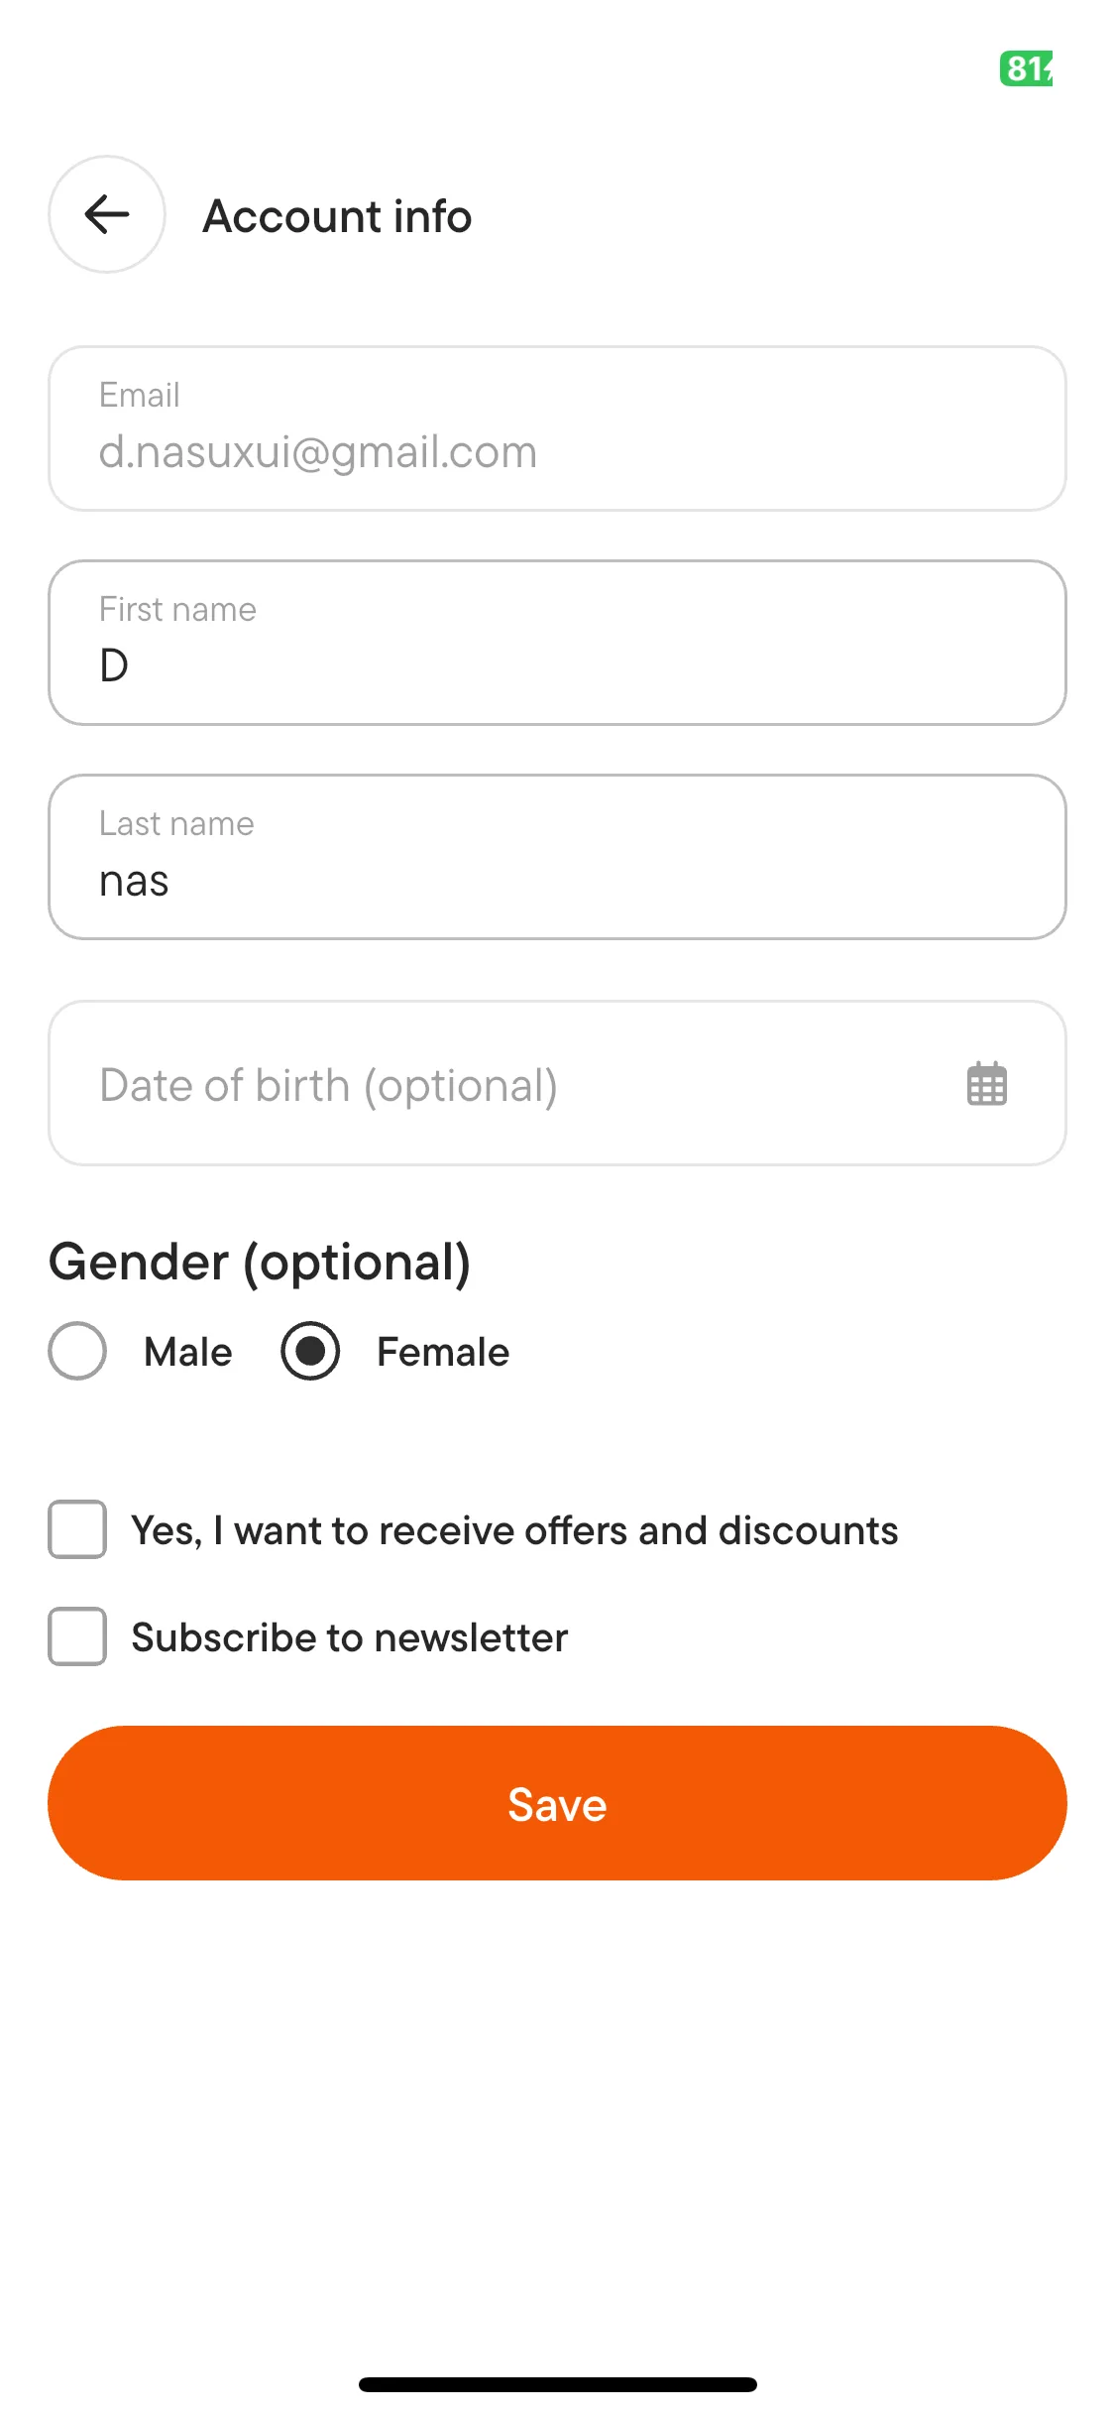Tap the Gender (optional) heading
Screen dimensions: 1115x2416
click(x=260, y=1262)
